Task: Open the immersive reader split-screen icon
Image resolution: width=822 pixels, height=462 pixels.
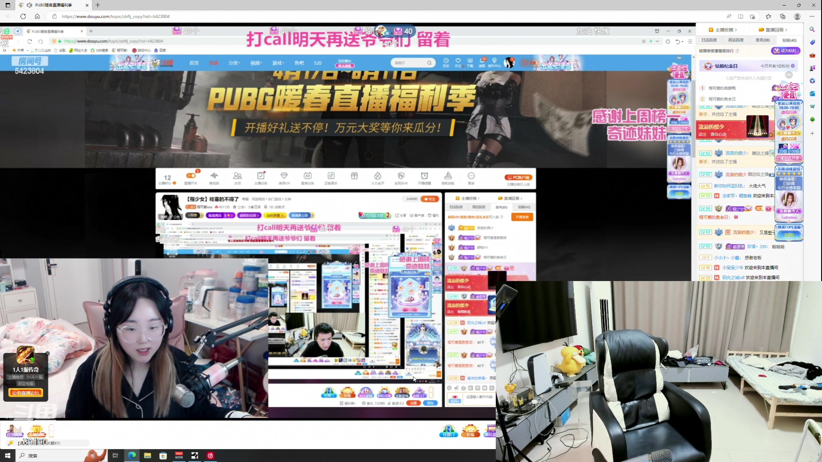Action: (741, 16)
